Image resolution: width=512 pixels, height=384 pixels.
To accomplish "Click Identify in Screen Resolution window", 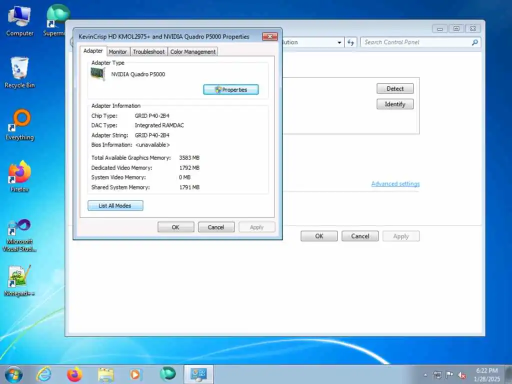I will [395, 104].
